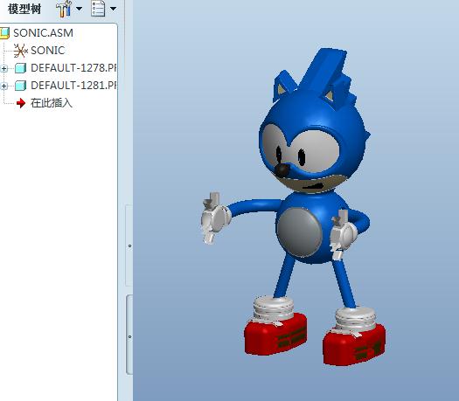Click the upper sash handle beside the tree

point(129,245)
